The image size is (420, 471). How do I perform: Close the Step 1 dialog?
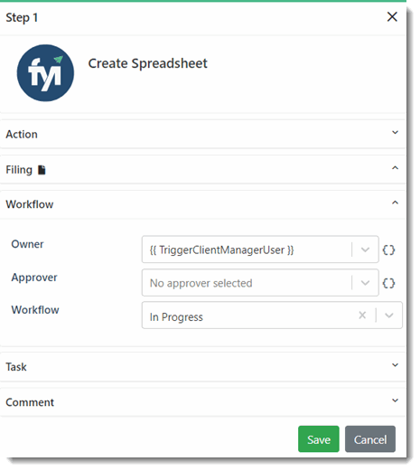point(392,16)
